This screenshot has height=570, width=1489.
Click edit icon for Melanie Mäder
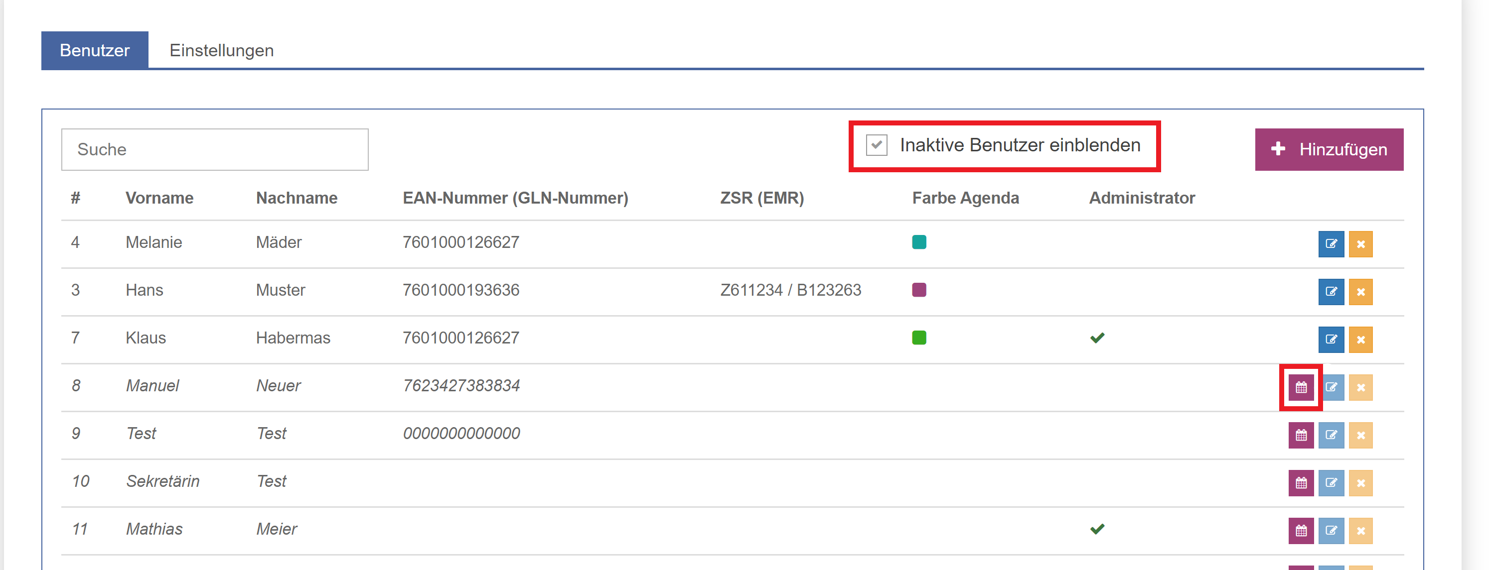point(1331,244)
